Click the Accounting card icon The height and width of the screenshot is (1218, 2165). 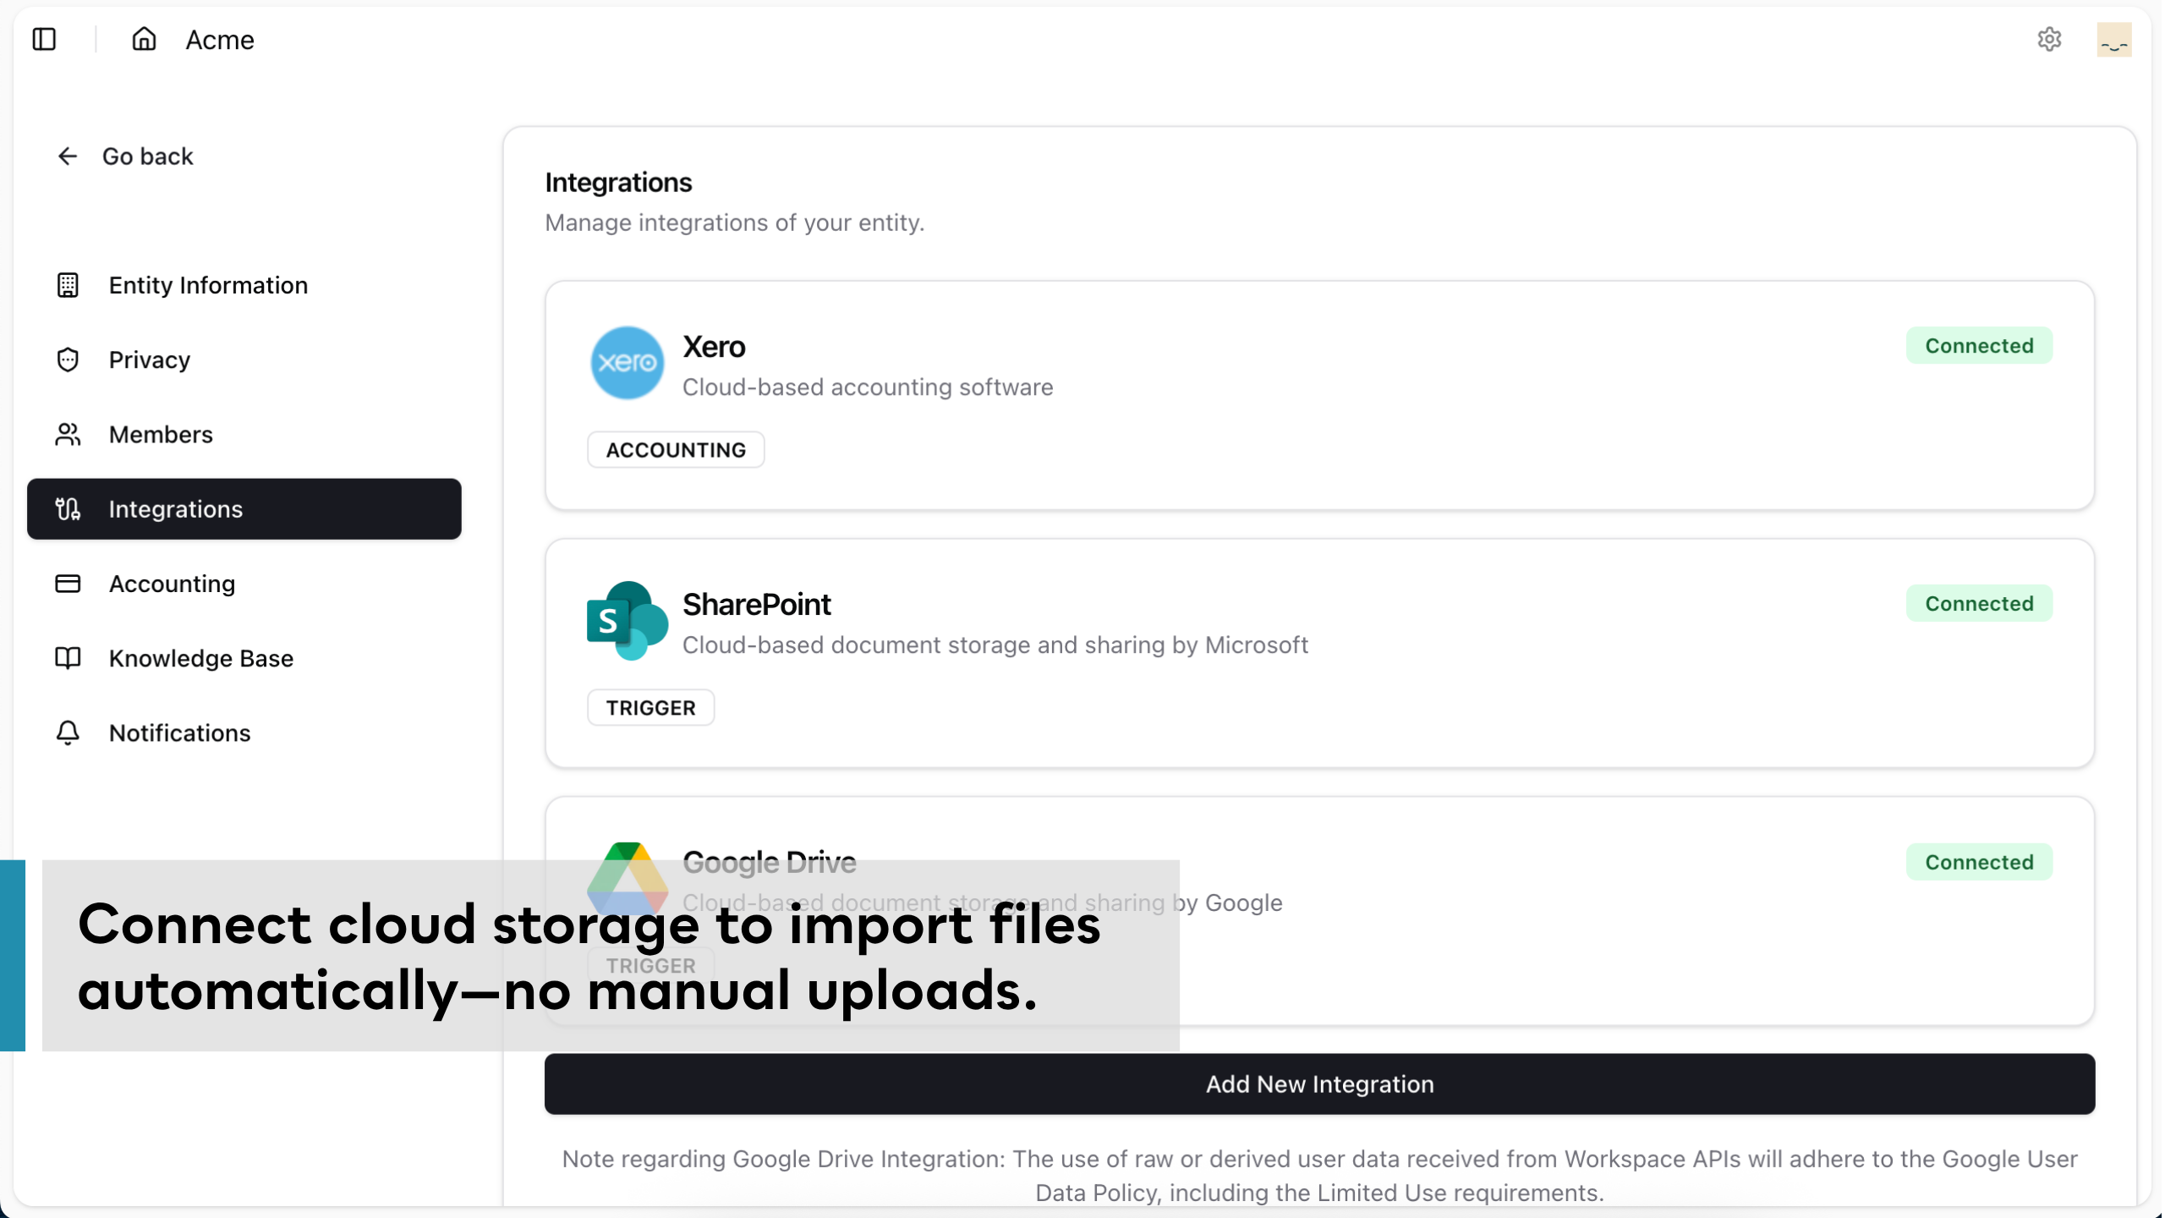(x=68, y=584)
